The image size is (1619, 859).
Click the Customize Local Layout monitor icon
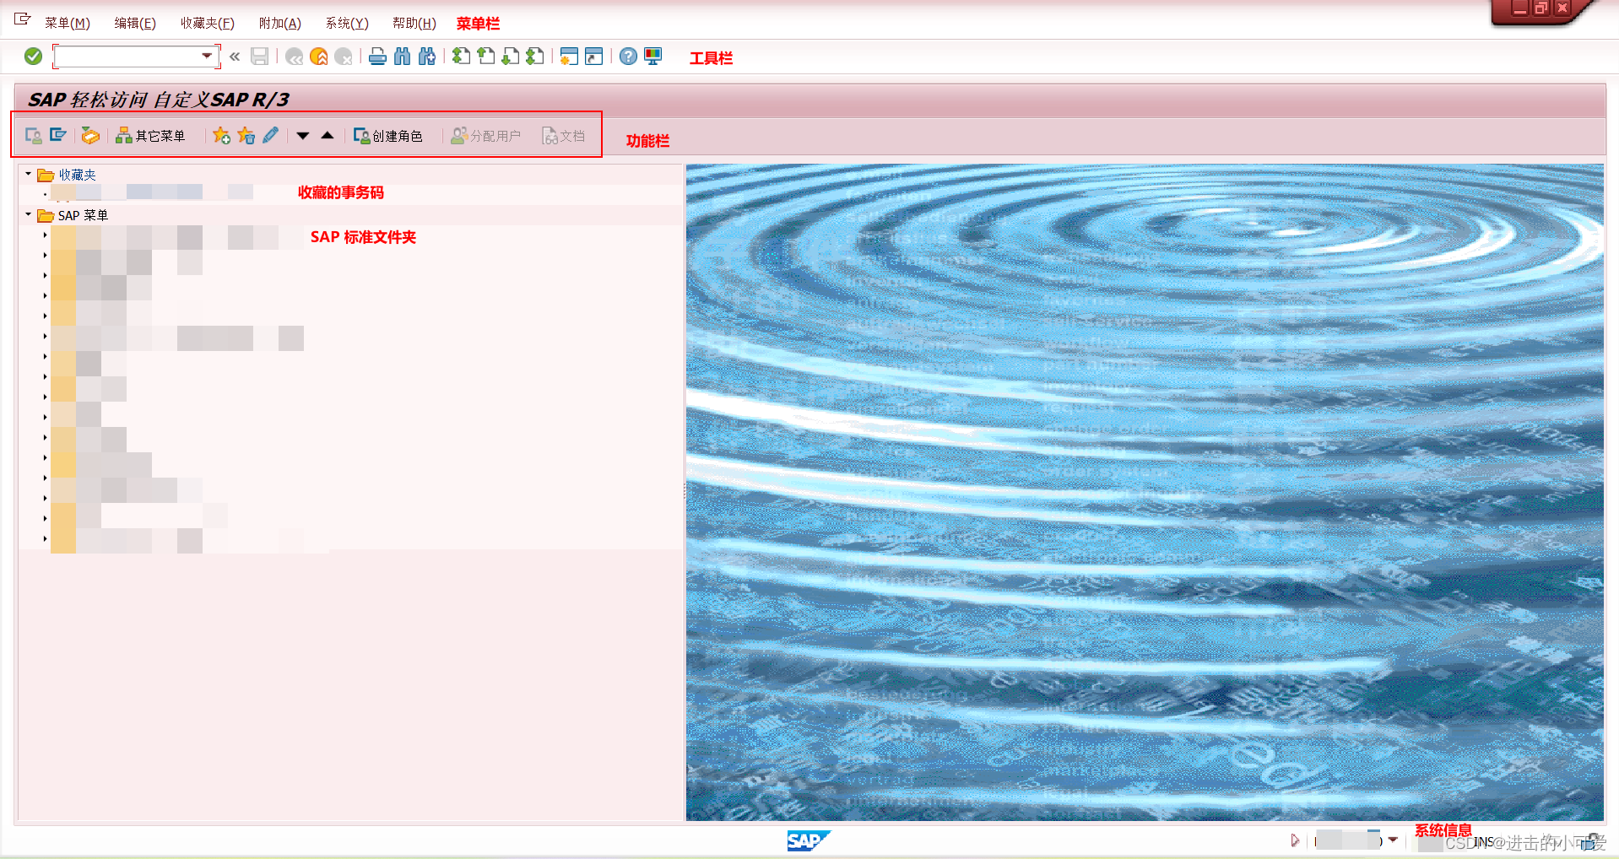tap(652, 57)
